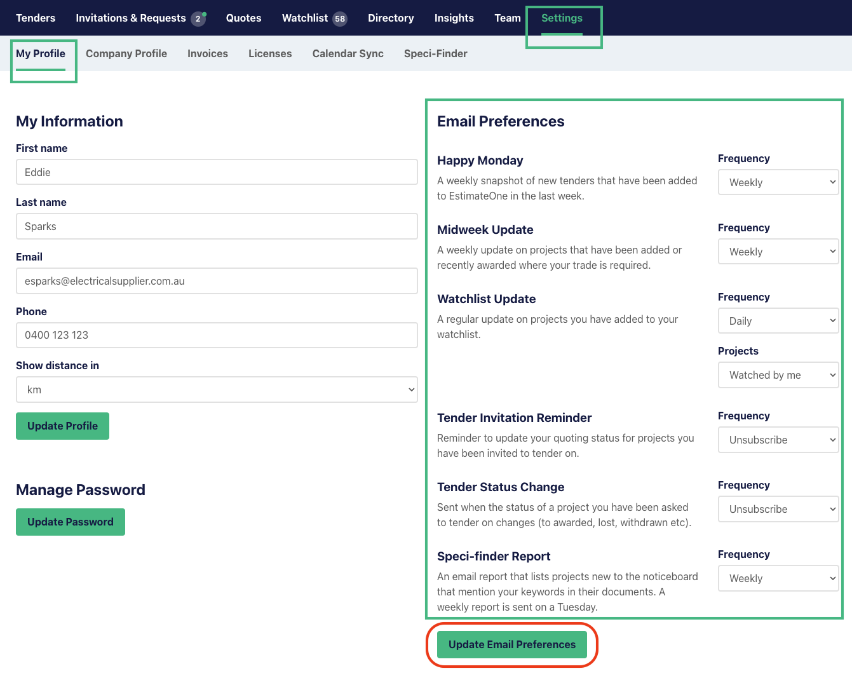
Task: Open the Directory navigation item
Action: pos(391,18)
